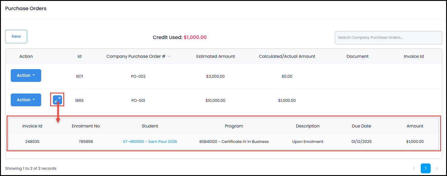This screenshot has width=447, height=176.
Task: Click the BSB40120 - Certificate IV in Business program
Action: (x=234, y=142)
